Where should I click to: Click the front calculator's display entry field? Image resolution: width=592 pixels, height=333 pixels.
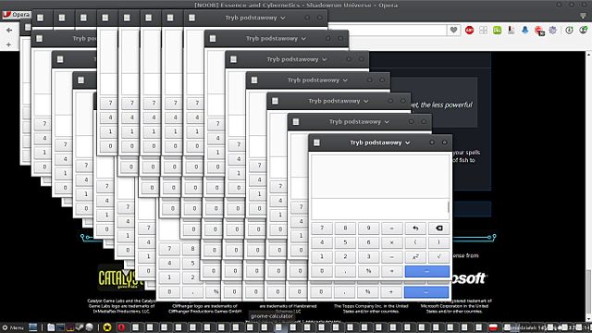[378, 208]
